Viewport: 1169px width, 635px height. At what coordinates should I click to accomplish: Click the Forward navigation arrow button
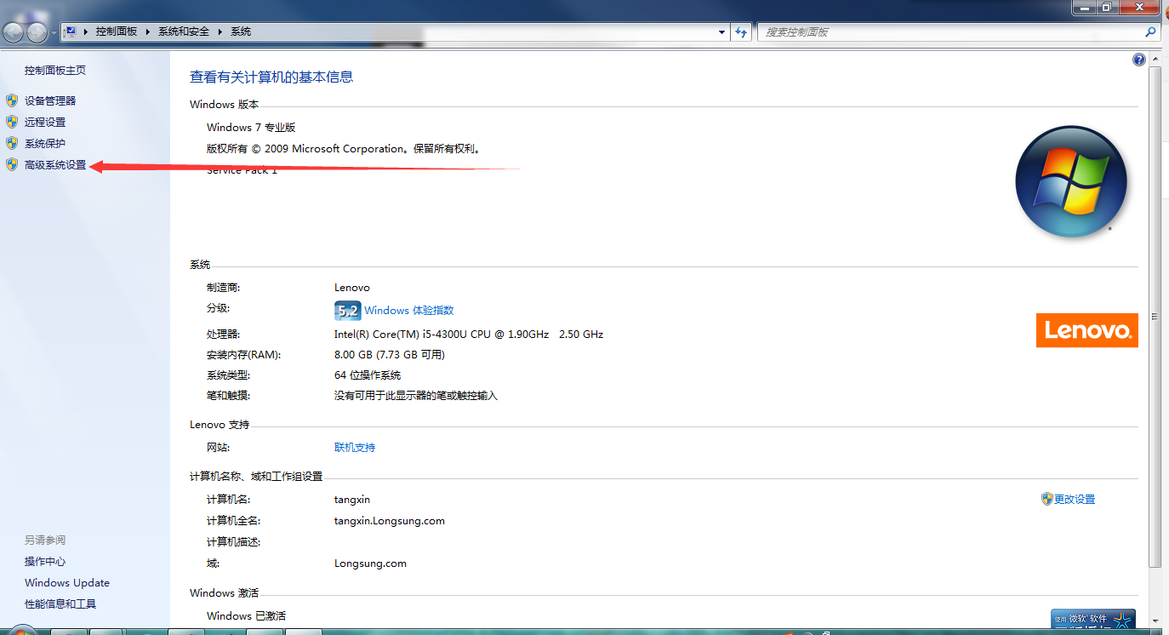point(37,32)
